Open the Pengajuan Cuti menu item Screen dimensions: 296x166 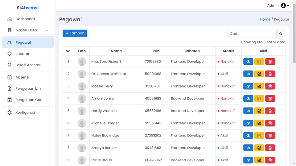29,100
